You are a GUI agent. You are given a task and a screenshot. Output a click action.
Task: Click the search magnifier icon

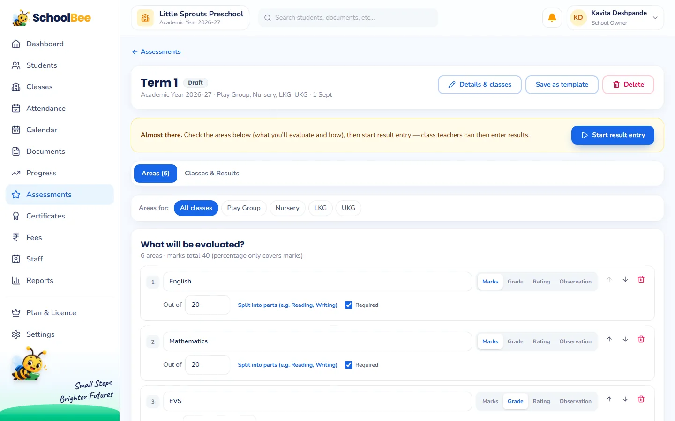[x=268, y=18]
